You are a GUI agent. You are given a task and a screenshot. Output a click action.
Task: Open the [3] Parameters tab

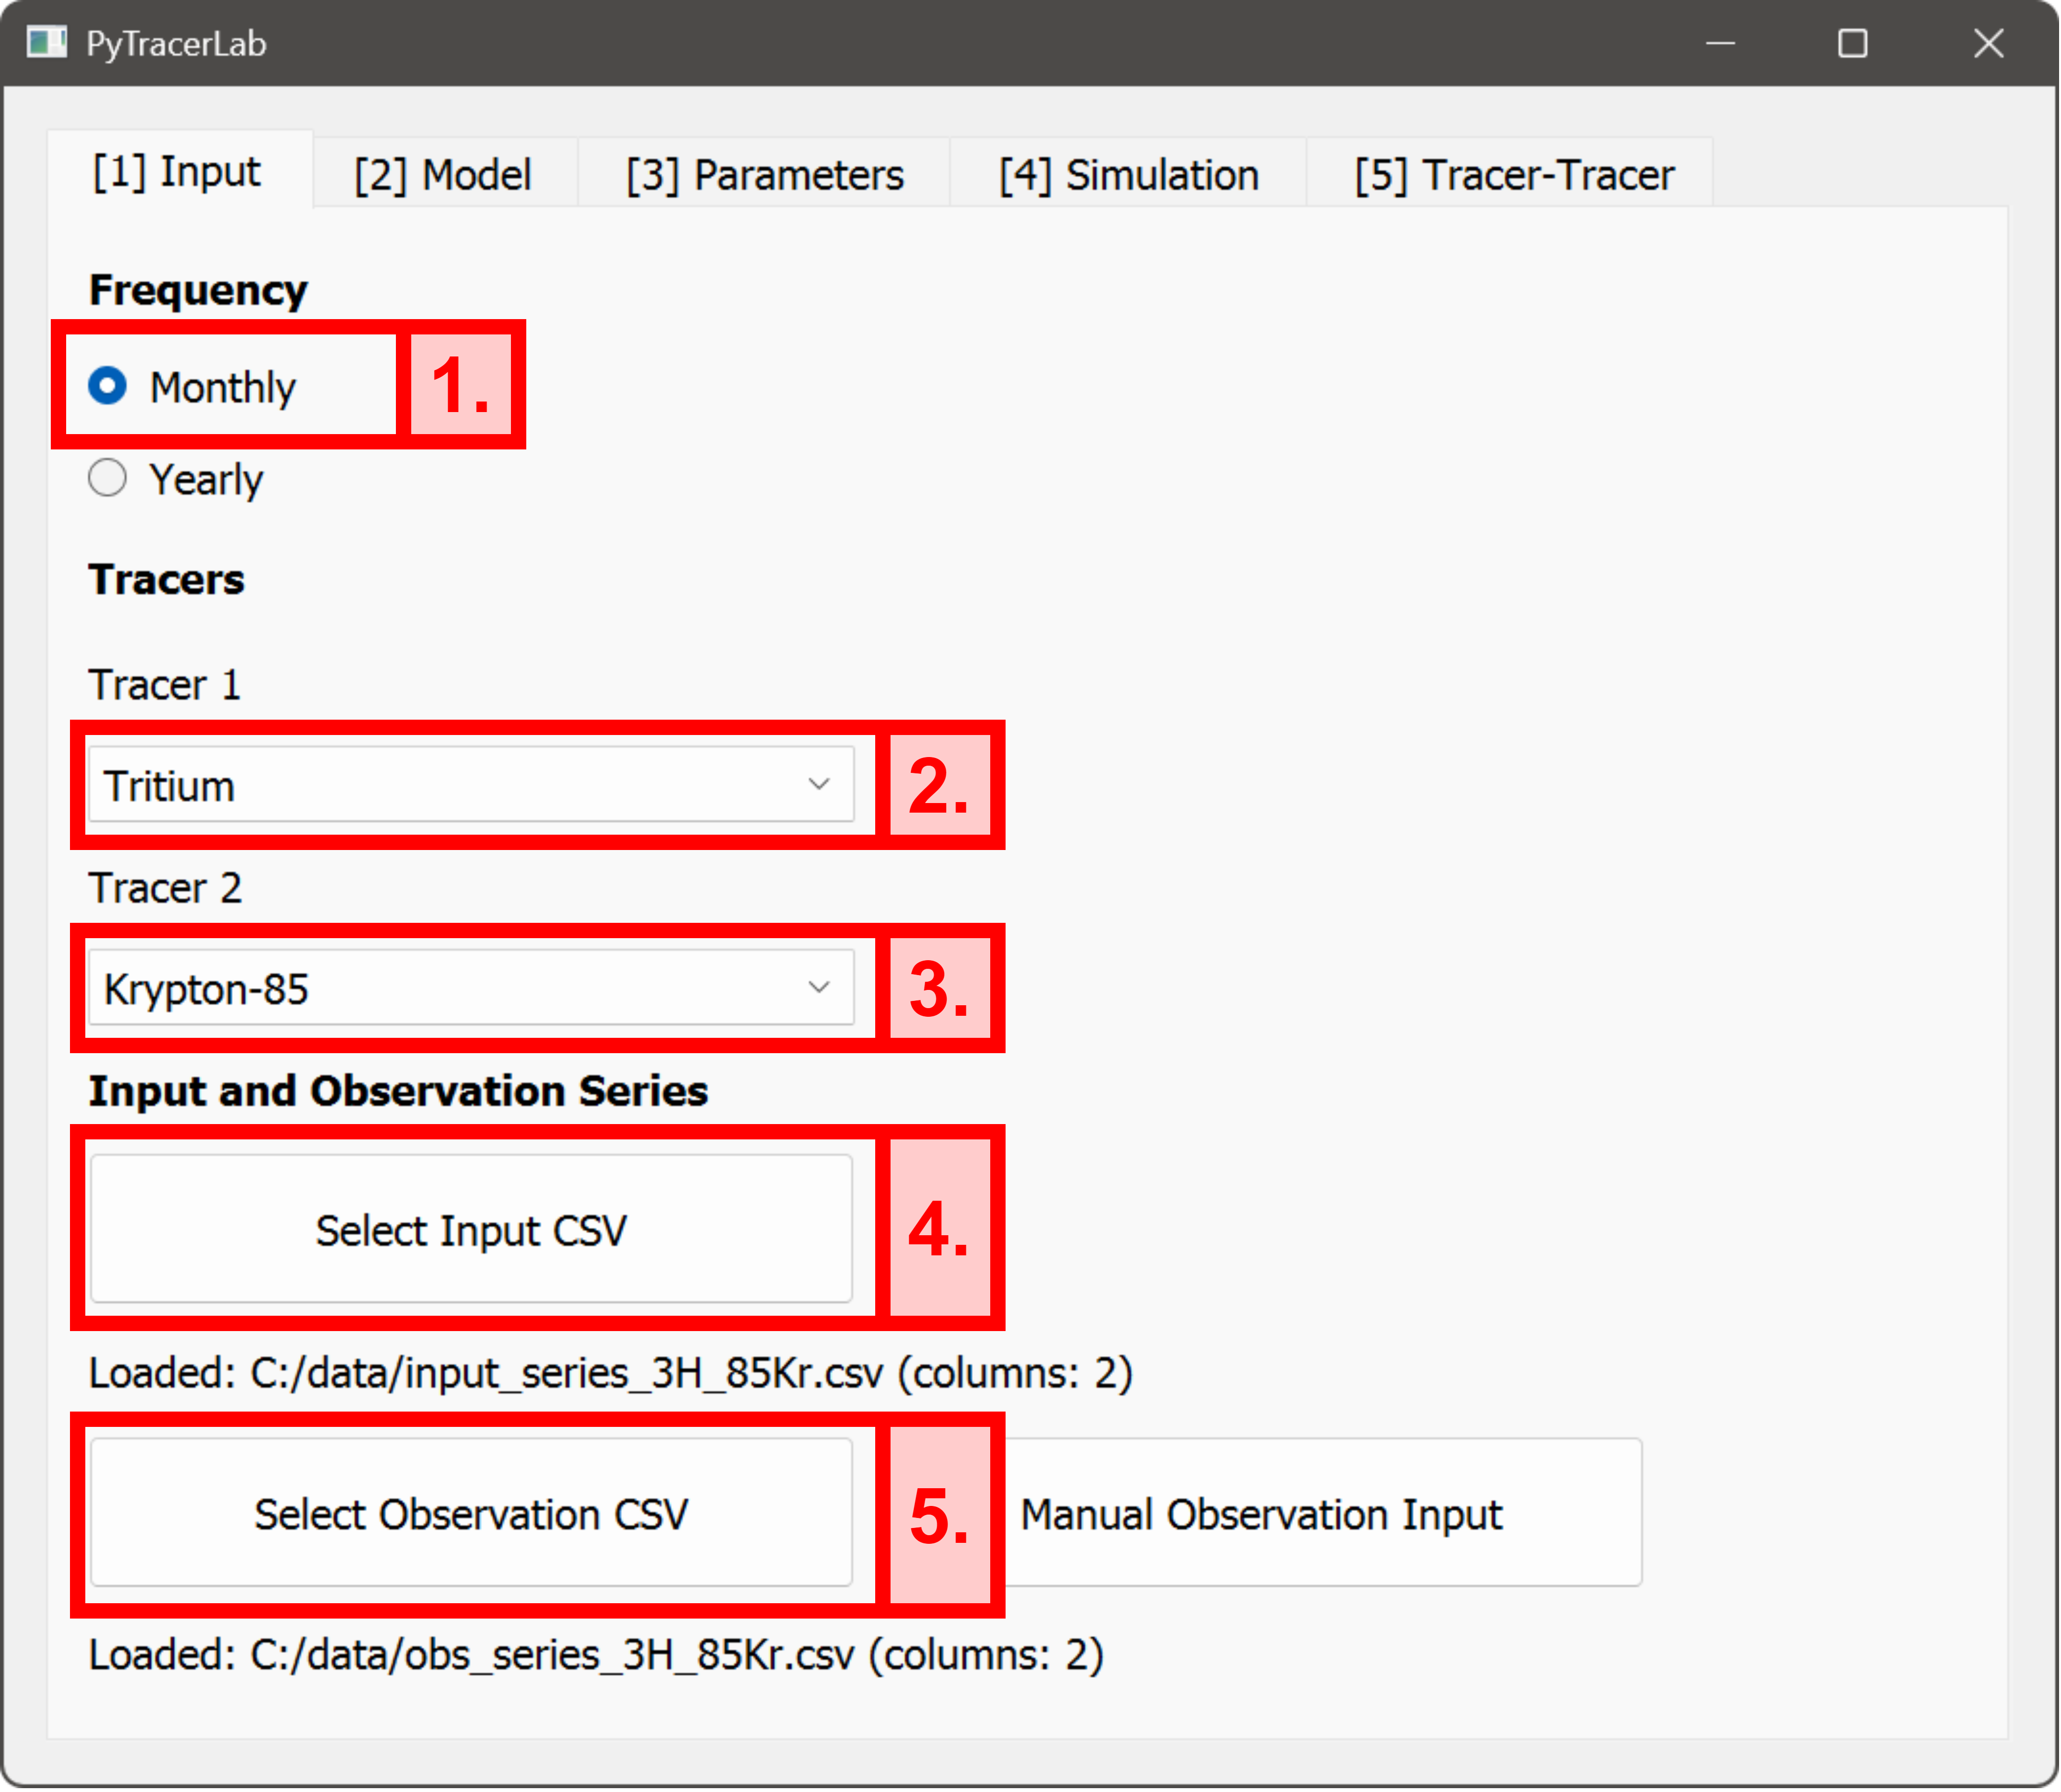point(764,172)
